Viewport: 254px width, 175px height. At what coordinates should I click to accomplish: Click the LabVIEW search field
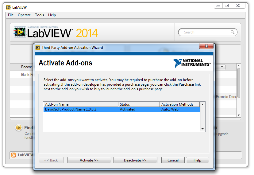pos(208,32)
